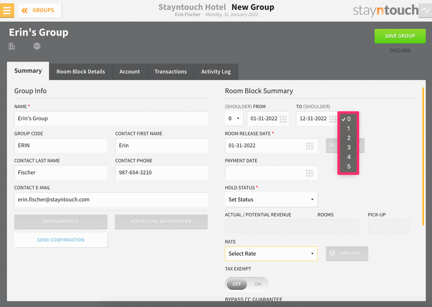
Task: Select 3 in shoulder days list
Action: coord(348,147)
